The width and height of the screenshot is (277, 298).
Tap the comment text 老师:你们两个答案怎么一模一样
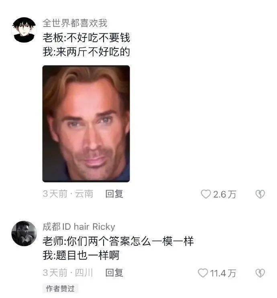pos(118,241)
